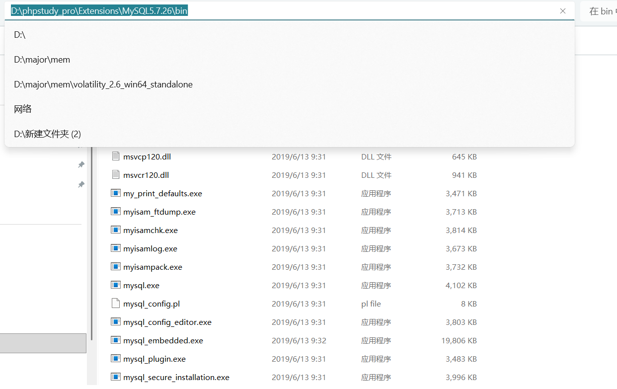Click the my_print_defaults.exe application icon
The height and width of the screenshot is (389, 617).
[116, 193]
